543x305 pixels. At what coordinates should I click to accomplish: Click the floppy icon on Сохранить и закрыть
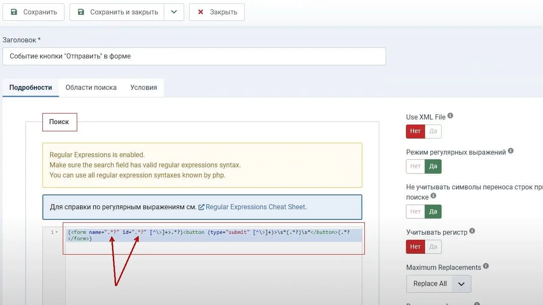pyautogui.click(x=81, y=12)
